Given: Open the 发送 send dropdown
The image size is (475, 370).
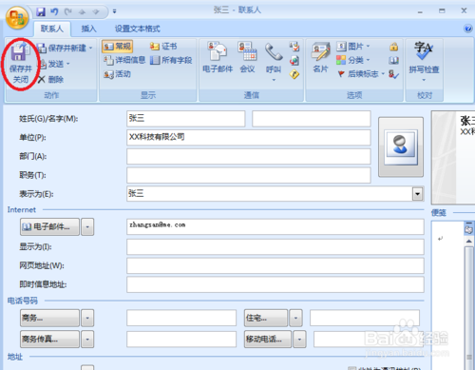Looking at the screenshot, I should (x=68, y=64).
